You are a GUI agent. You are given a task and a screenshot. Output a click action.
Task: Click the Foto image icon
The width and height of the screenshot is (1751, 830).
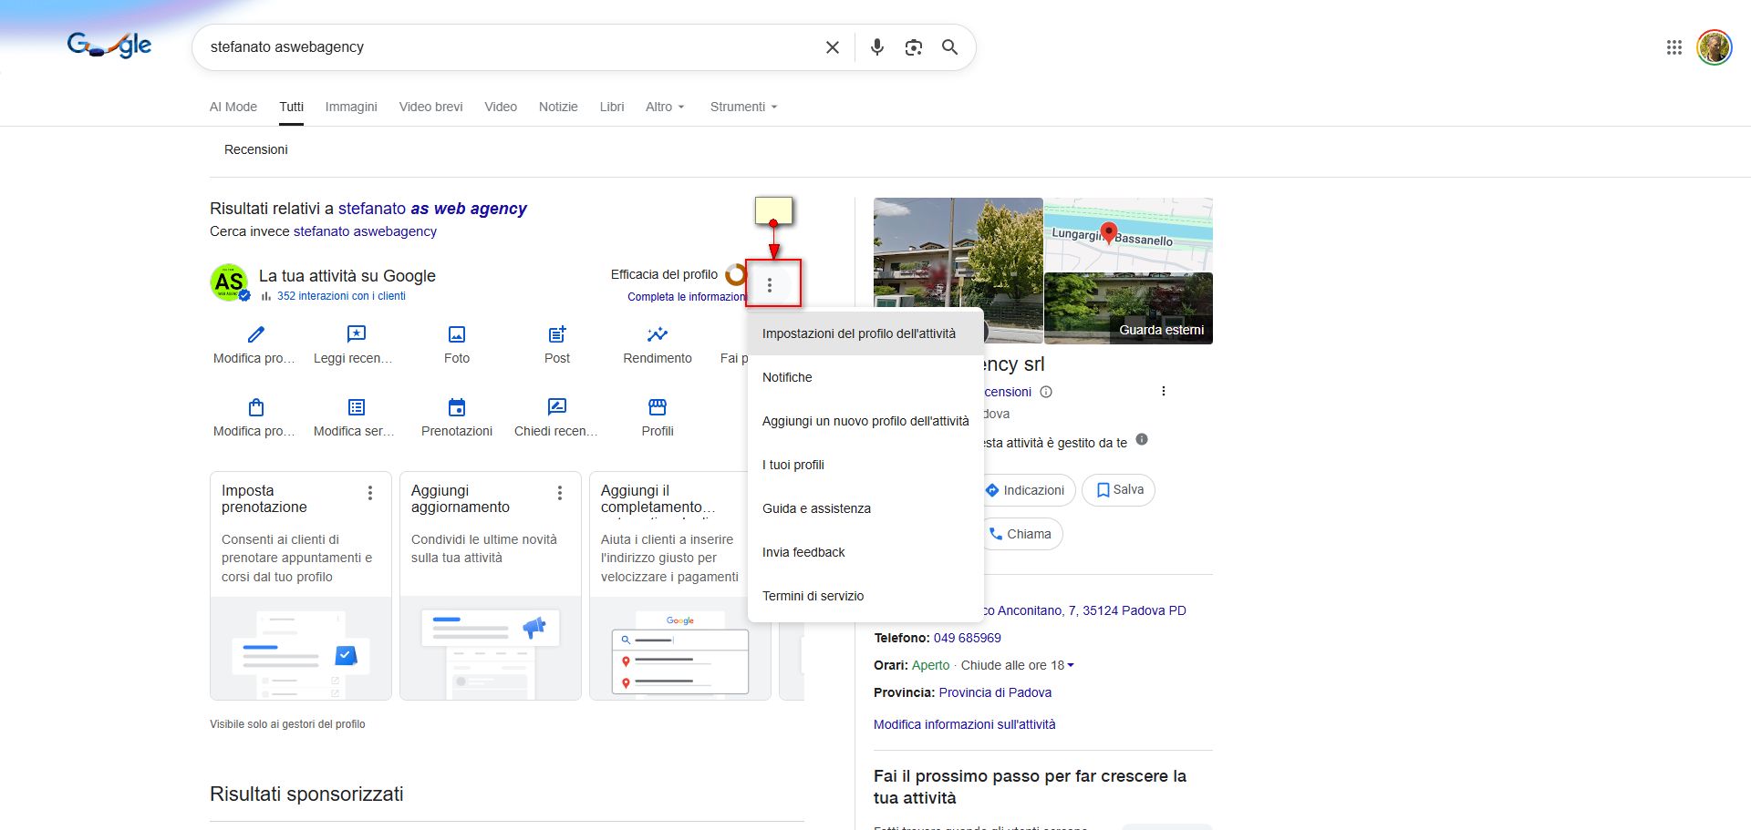[457, 335]
